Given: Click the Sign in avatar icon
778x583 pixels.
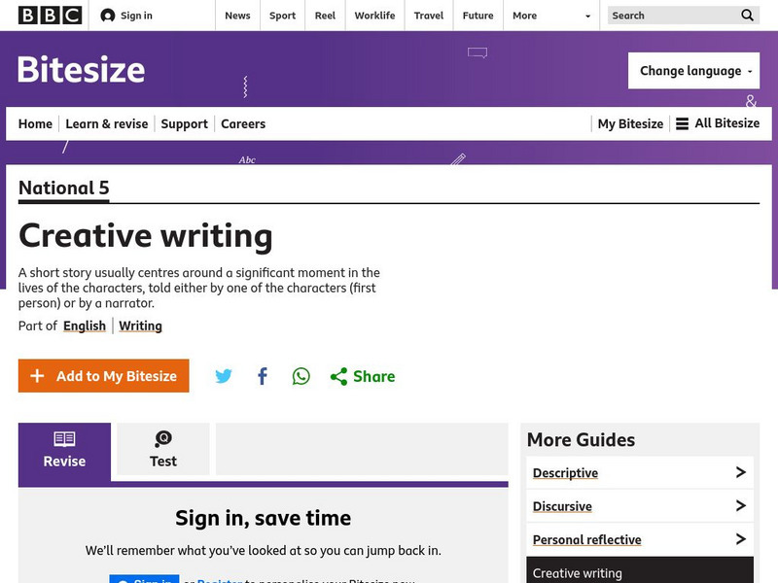Looking at the screenshot, I should point(108,16).
